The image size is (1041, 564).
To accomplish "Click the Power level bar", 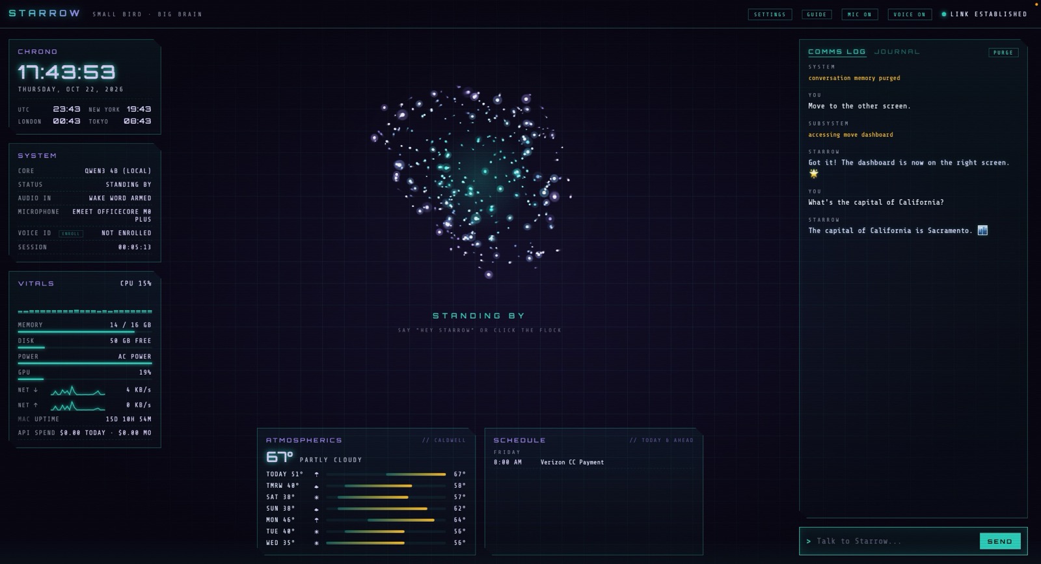I will [85, 363].
